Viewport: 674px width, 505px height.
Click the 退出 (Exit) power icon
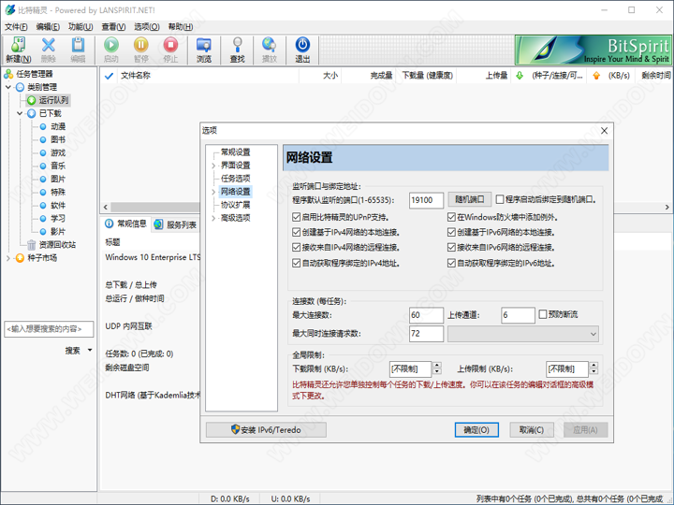click(x=302, y=46)
